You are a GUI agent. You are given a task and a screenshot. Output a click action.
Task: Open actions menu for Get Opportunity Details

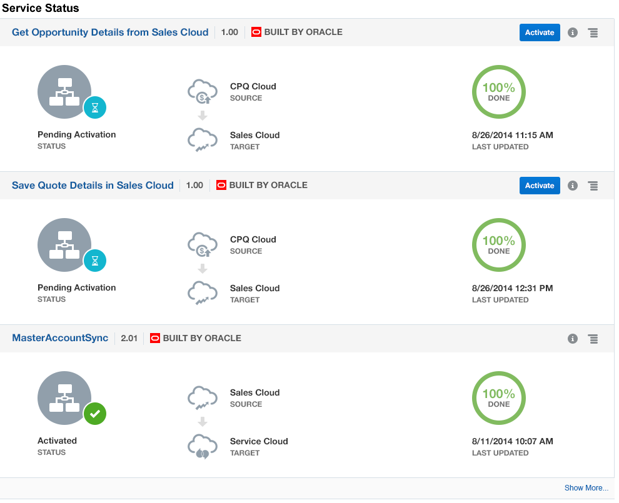pyautogui.click(x=593, y=32)
